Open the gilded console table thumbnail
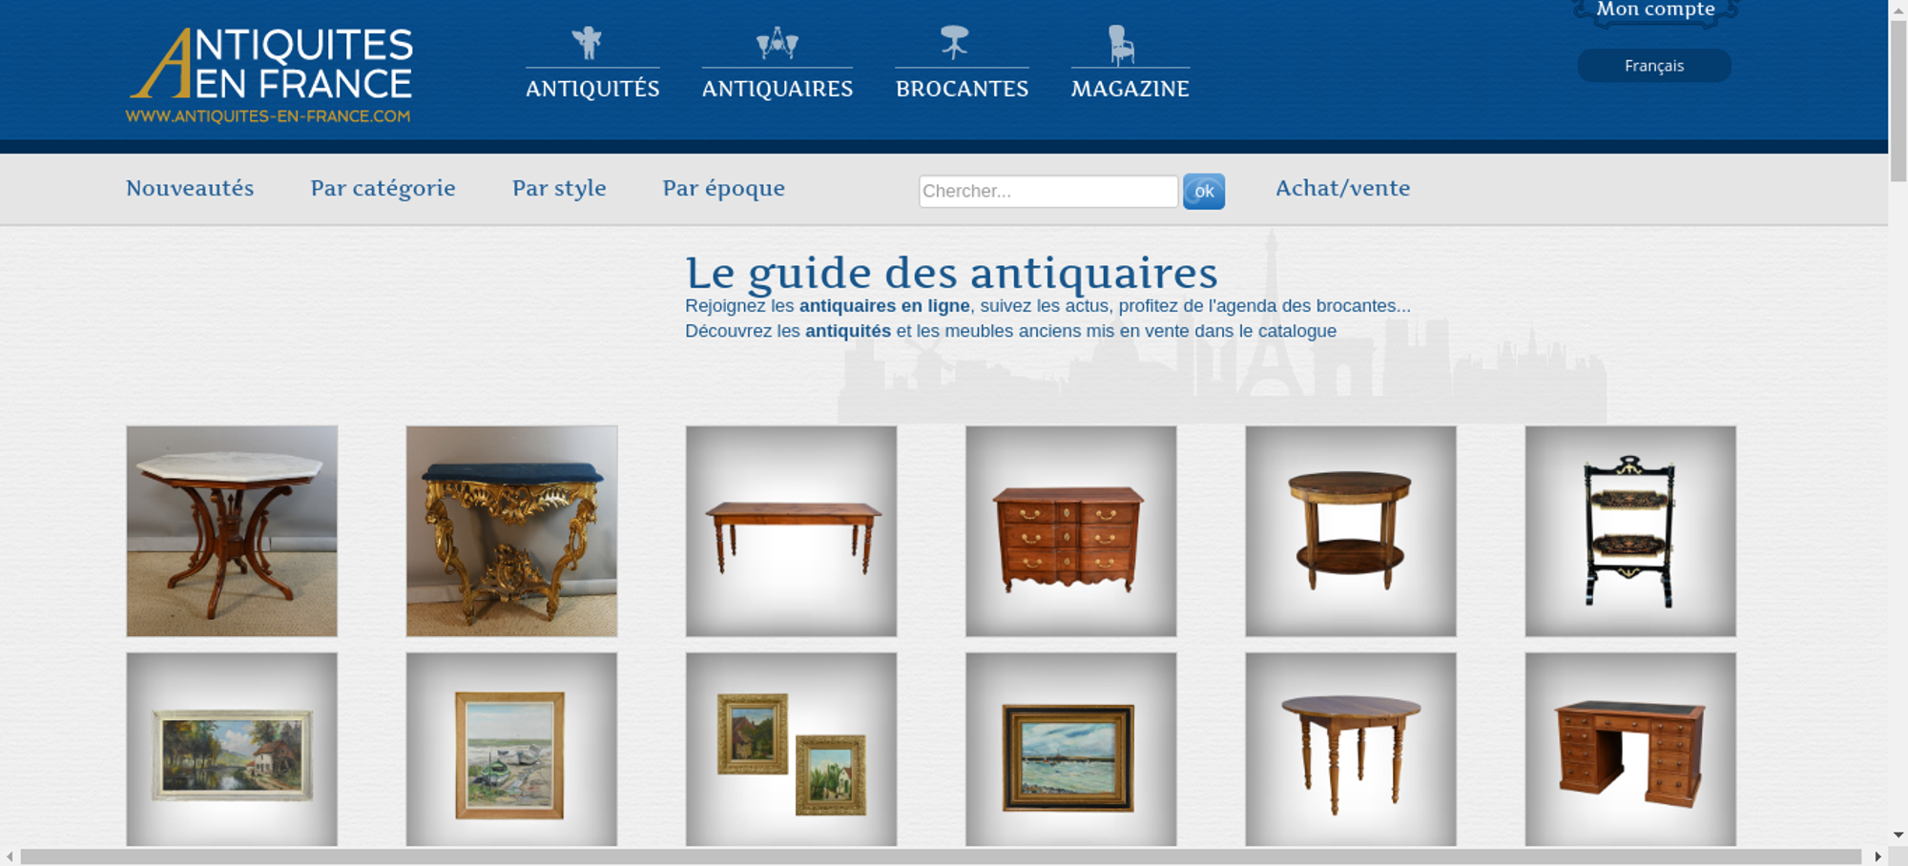 coord(511,531)
